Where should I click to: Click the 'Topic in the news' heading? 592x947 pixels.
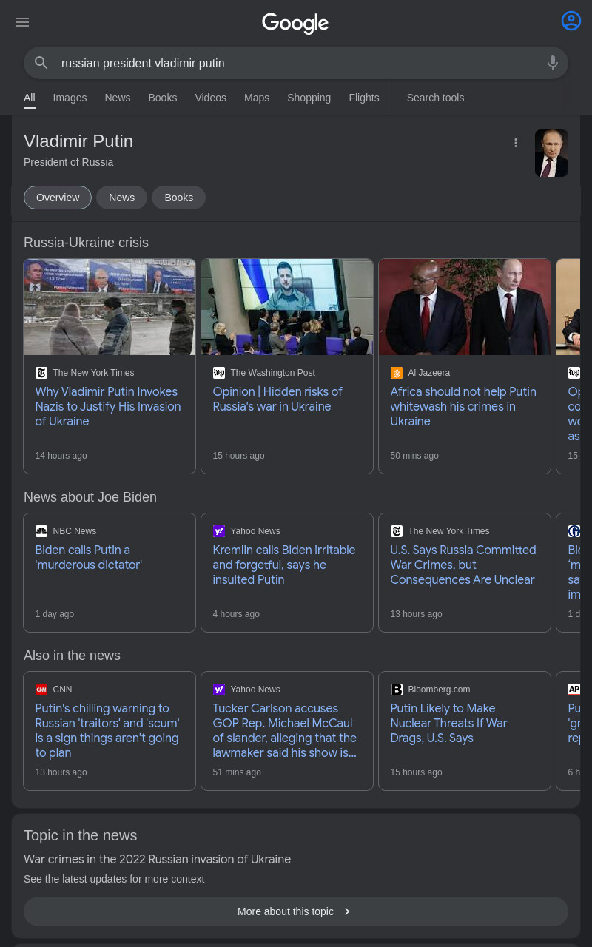[x=80, y=835]
